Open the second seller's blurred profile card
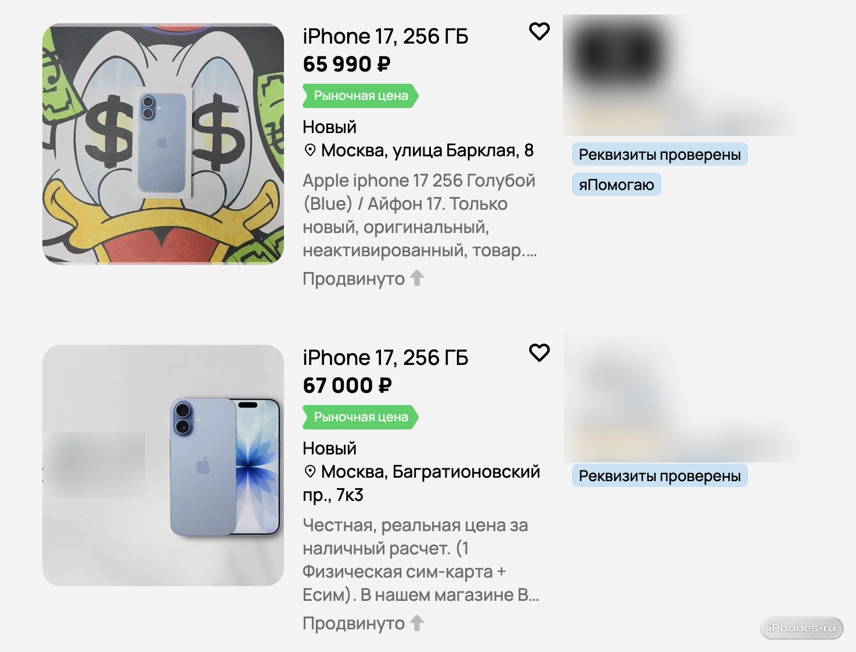The width and height of the screenshot is (856, 652). [x=682, y=398]
